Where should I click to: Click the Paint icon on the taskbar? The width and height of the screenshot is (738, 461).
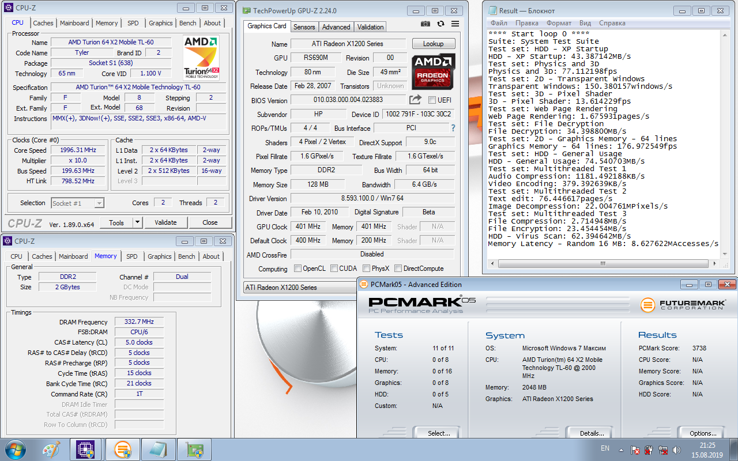pos(51,449)
